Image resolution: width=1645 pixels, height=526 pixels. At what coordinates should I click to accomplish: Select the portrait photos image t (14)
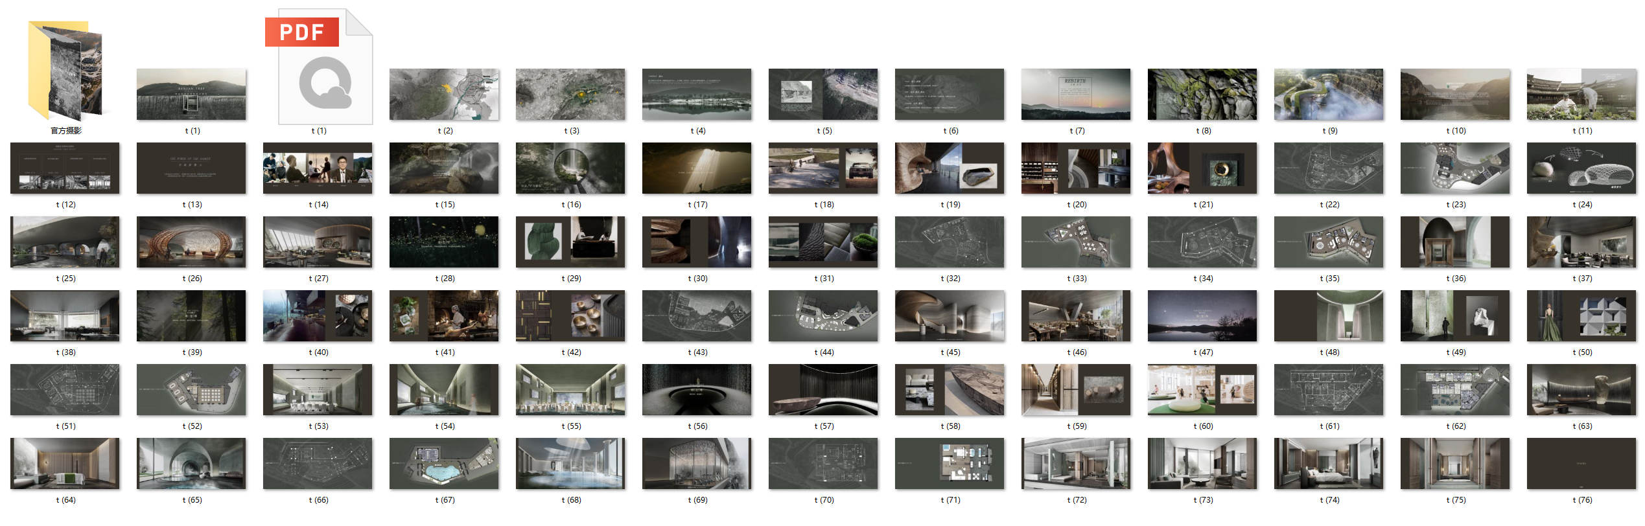tap(318, 168)
